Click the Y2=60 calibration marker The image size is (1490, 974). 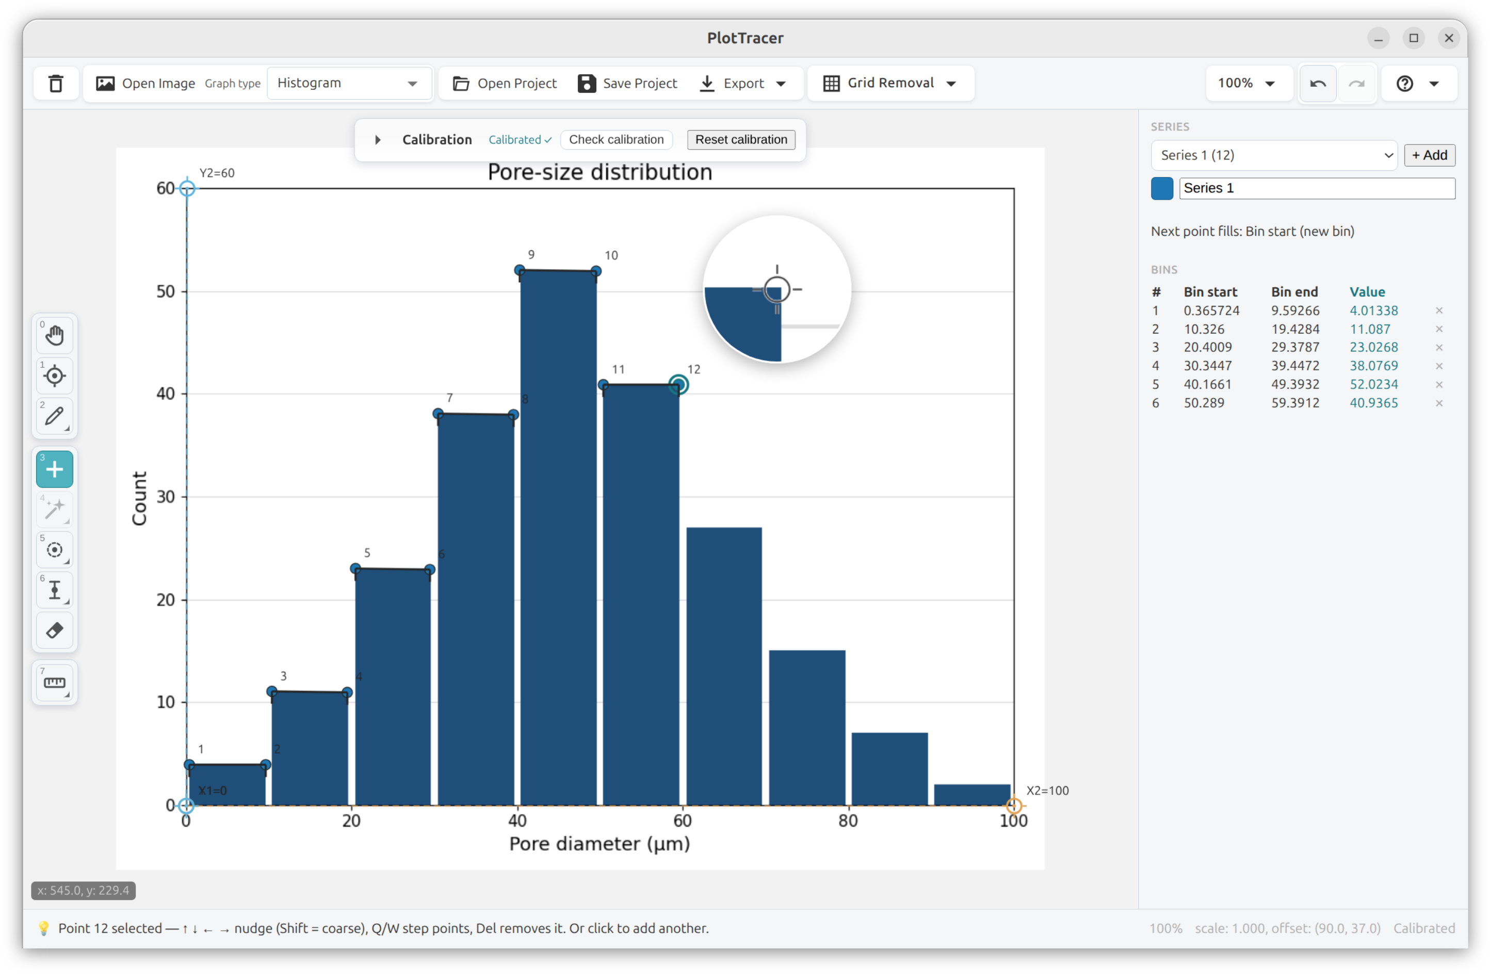[x=187, y=188]
